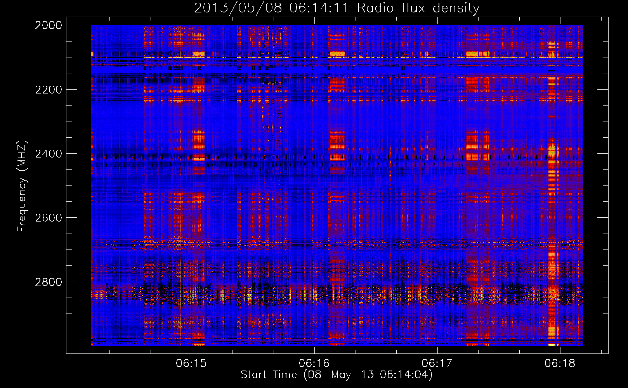This screenshot has height=388, width=628.
Task: Click the 2000 frequency axis label
Action: click(x=49, y=25)
